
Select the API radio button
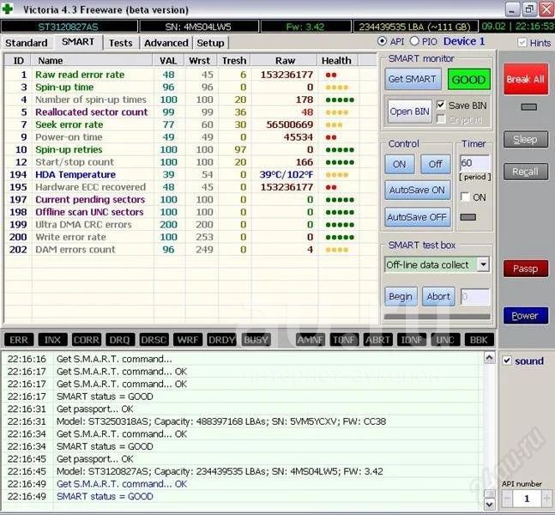382,41
